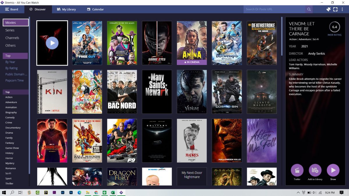349x196 pixels.
Task: Open My Next-Door Nightmare tile
Action: point(192,177)
